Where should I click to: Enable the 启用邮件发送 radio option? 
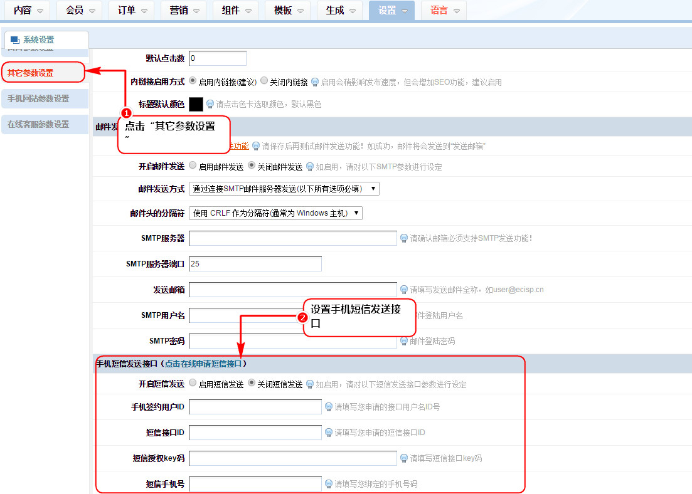click(193, 166)
